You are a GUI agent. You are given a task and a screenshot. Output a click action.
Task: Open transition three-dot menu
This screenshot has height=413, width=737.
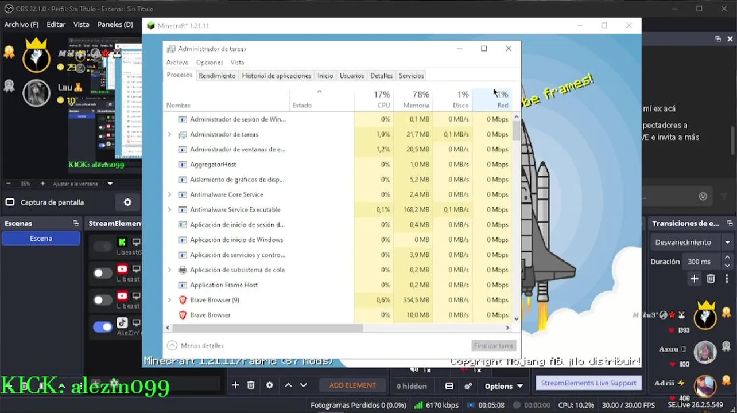pos(727,279)
